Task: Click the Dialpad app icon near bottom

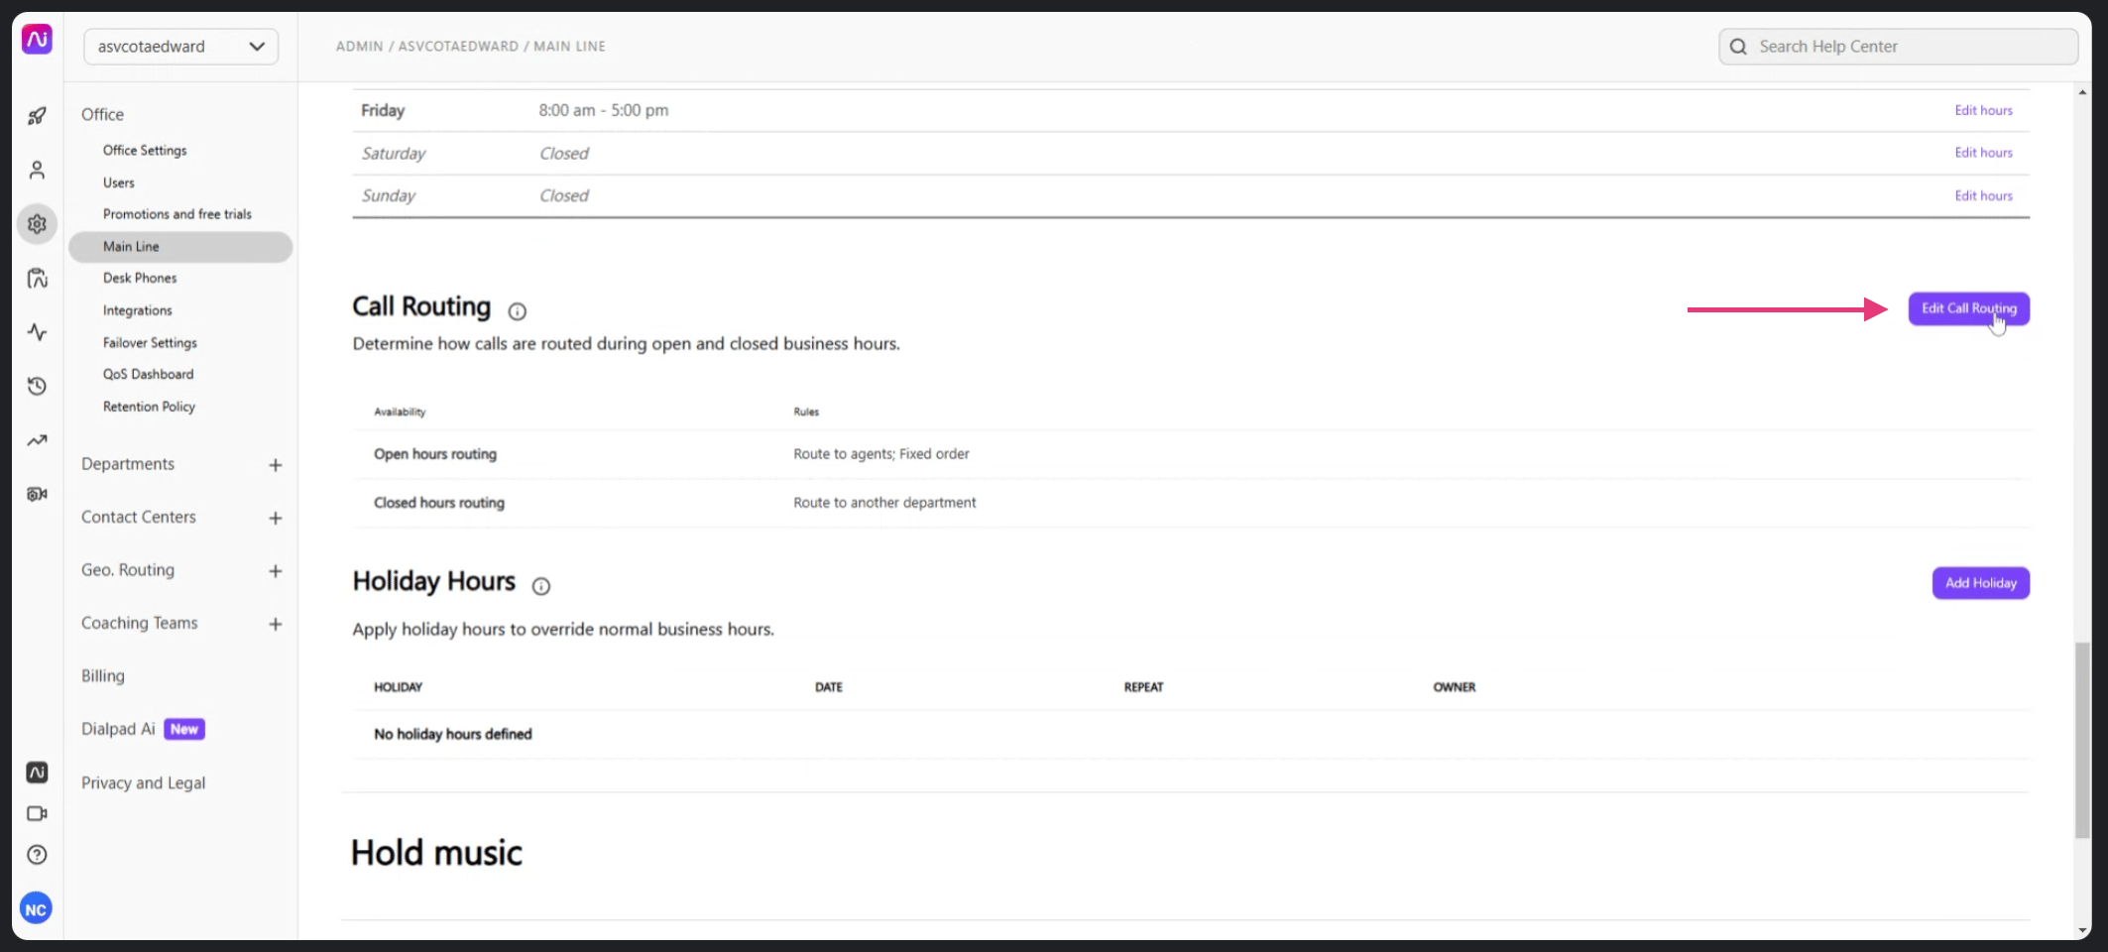Action: click(37, 773)
